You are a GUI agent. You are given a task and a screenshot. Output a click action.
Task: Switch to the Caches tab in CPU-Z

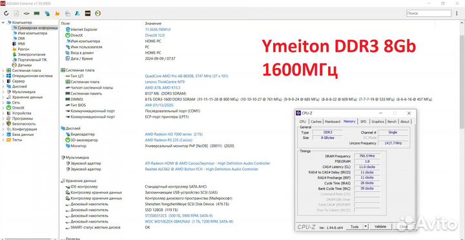click(316, 122)
